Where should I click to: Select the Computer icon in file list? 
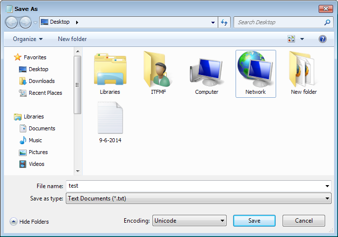pos(206,72)
